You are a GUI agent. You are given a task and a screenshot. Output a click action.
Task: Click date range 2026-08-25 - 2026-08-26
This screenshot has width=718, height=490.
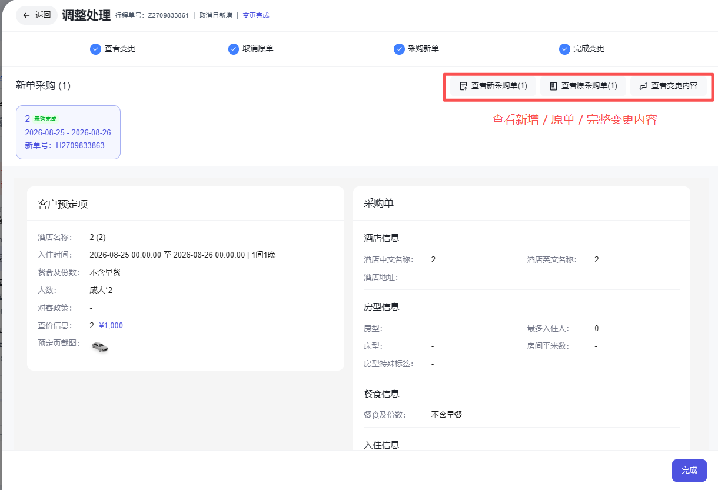(x=68, y=132)
